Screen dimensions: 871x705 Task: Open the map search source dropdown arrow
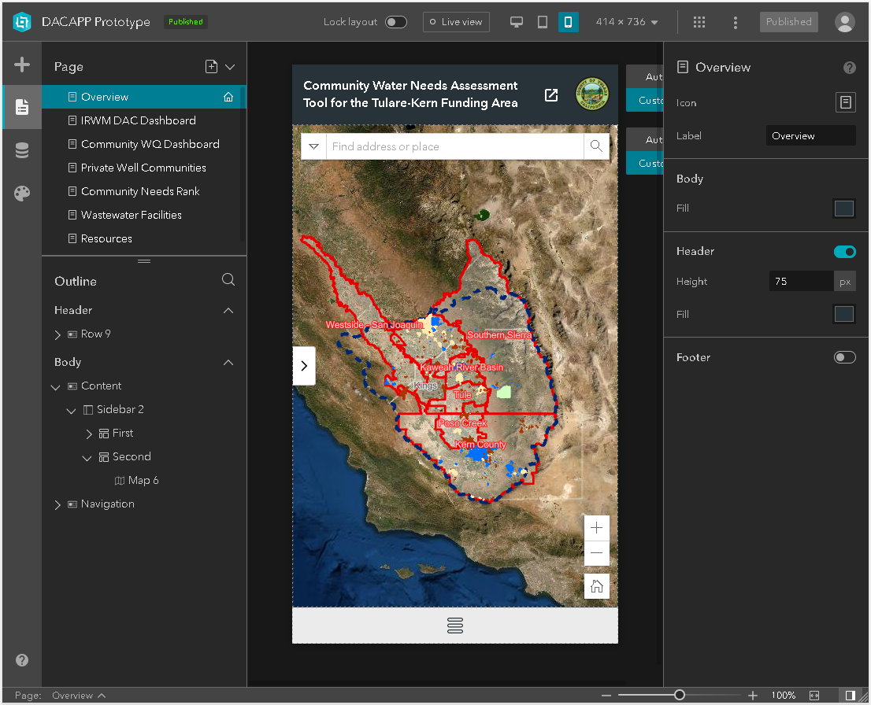(314, 146)
